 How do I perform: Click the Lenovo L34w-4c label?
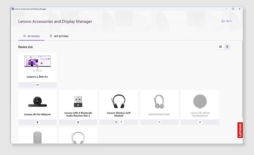tap(37, 77)
